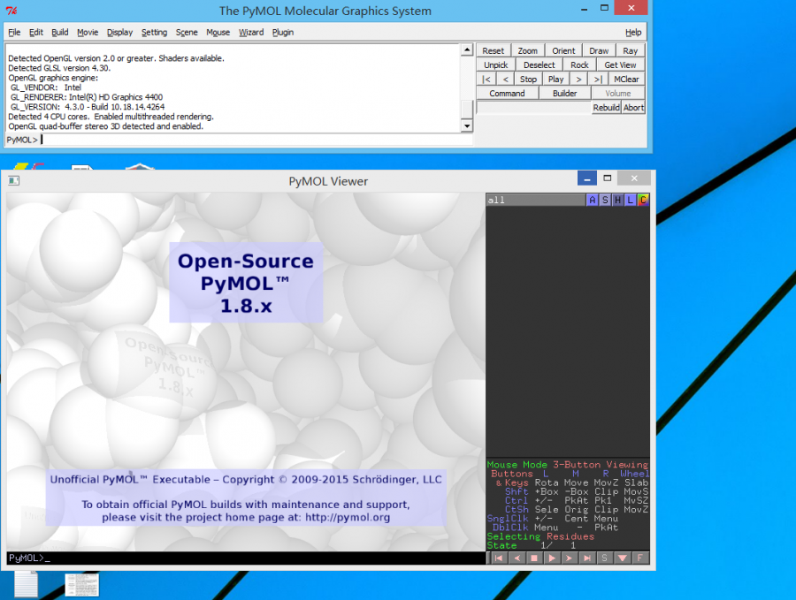Click the Tk feather icon in title bar

[11, 10]
